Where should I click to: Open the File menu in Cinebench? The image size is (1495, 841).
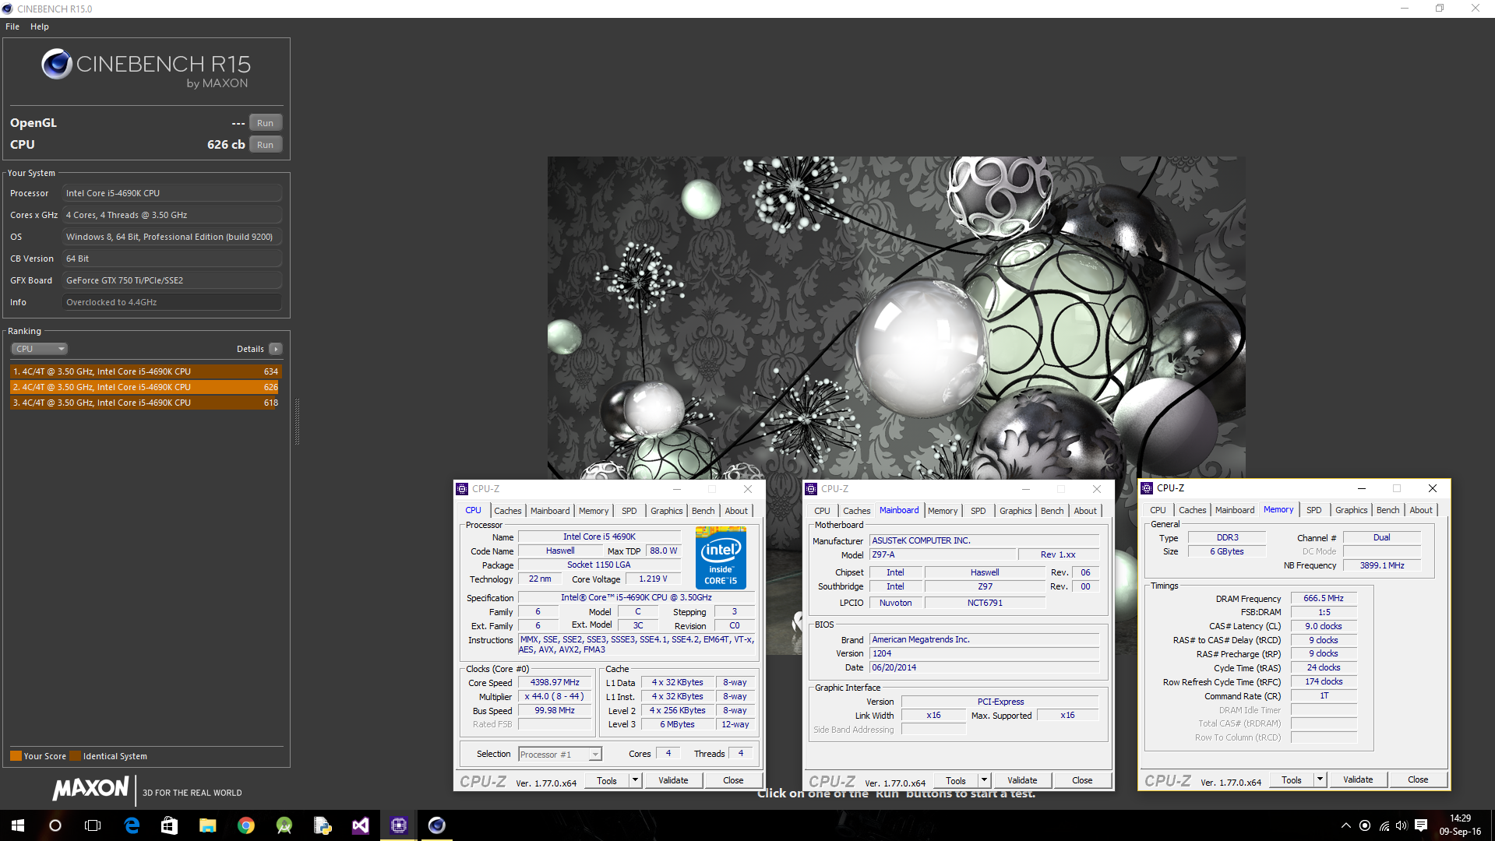(x=12, y=26)
